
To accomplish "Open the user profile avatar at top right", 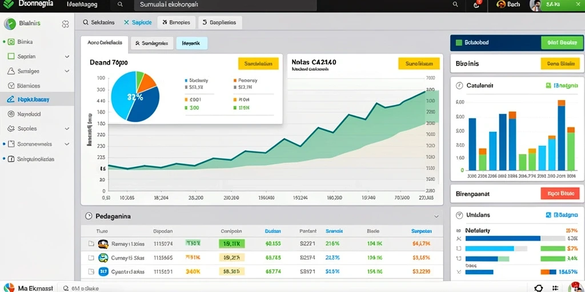I will (536, 5).
